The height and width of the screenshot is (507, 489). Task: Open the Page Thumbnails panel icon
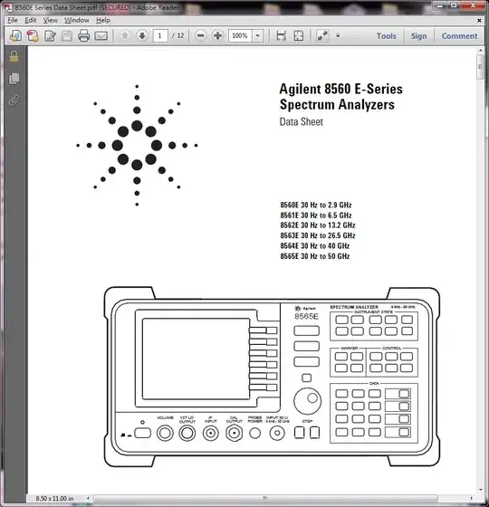(x=14, y=79)
